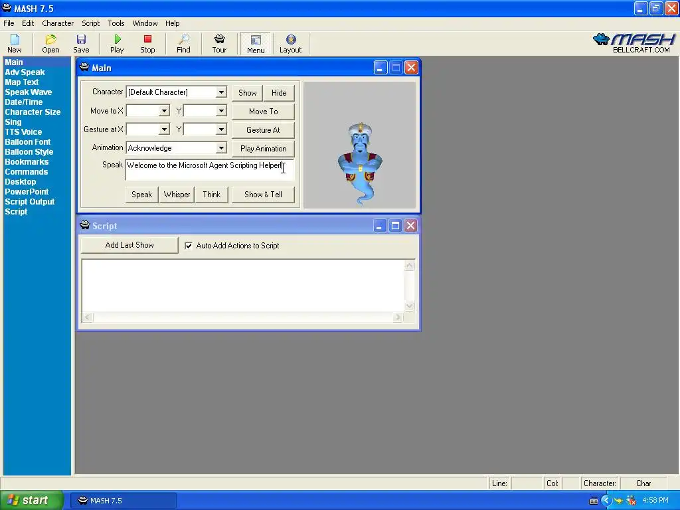680x510 pixels.
Task: Click the Gesture At button
Action: point(263,130)
